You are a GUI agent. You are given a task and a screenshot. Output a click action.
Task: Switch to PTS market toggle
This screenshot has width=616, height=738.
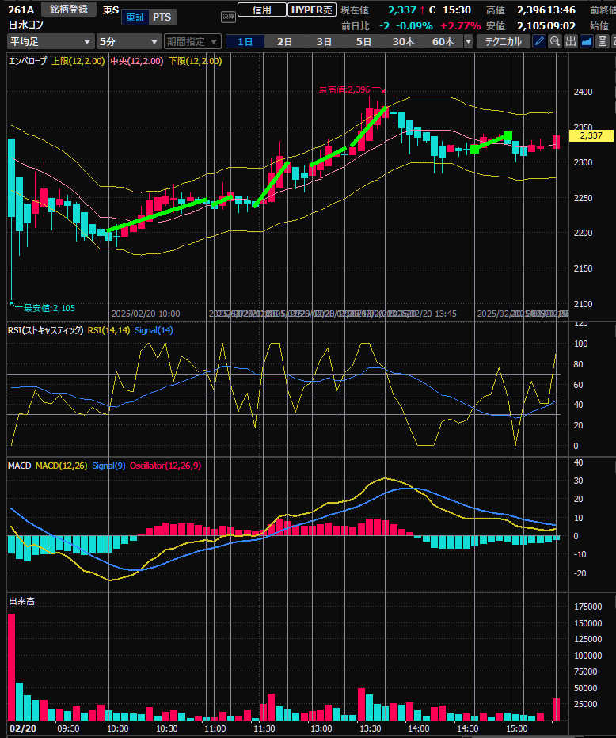[162, 17]
